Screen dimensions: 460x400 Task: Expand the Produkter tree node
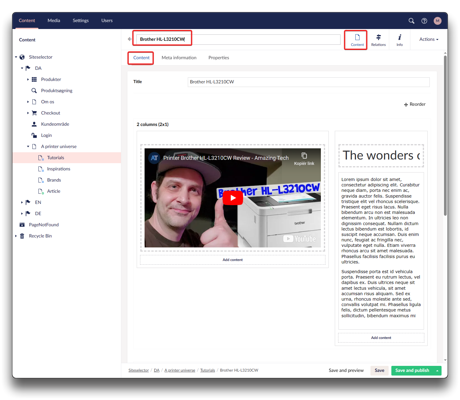coord(28,79)
